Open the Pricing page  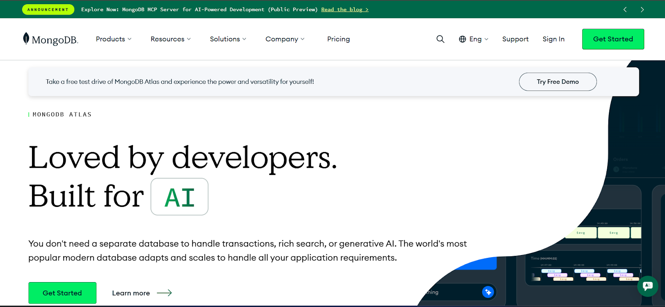(x=338, y=39)
